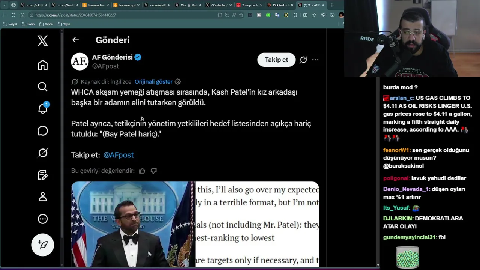Click the blue verified badge

pyautogui.click(x=138, y=57)
